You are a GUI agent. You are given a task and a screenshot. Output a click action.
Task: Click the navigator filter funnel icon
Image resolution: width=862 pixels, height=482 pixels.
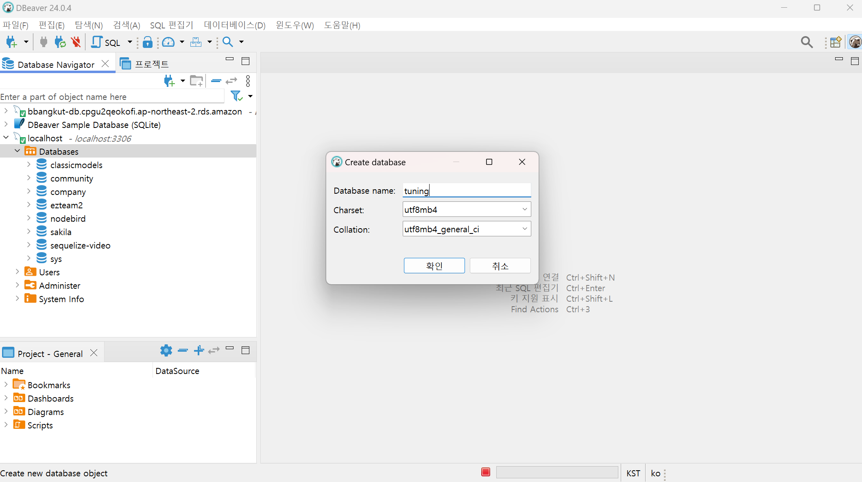[x=236, y=96]
